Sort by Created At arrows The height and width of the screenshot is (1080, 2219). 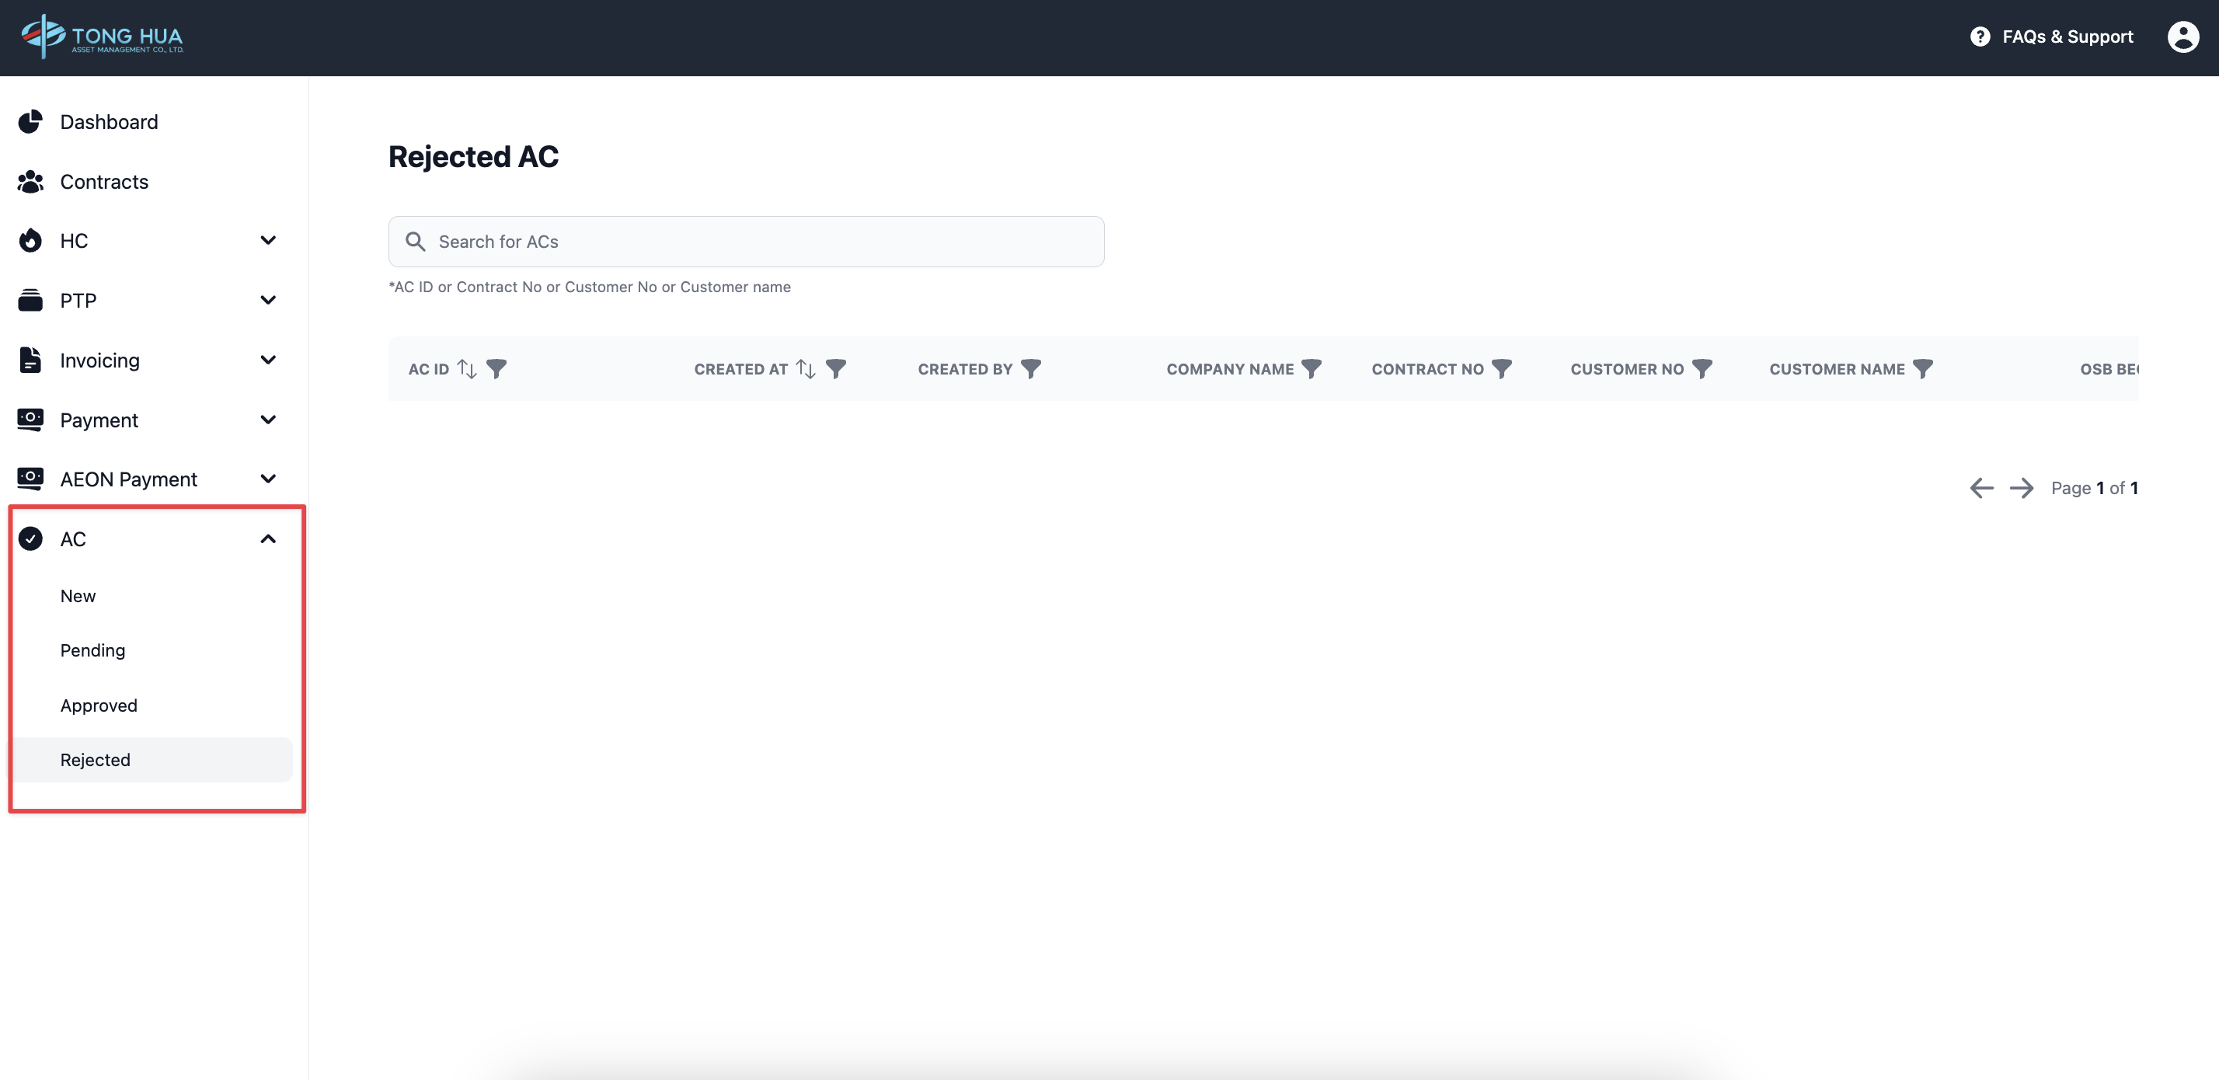pos(806,368)
